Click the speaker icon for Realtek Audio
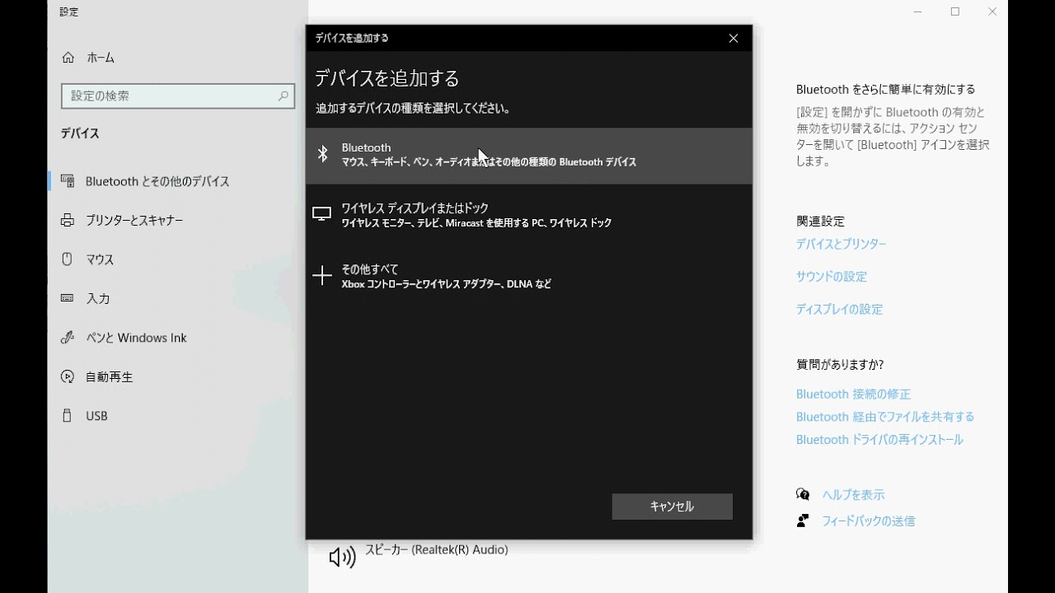 click(x=342, y=558)
